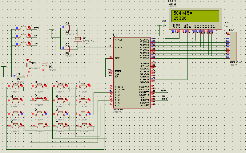Click the C5 22p capacitor
The width and height of the screenshot is (246, 153).
point(69,28)
